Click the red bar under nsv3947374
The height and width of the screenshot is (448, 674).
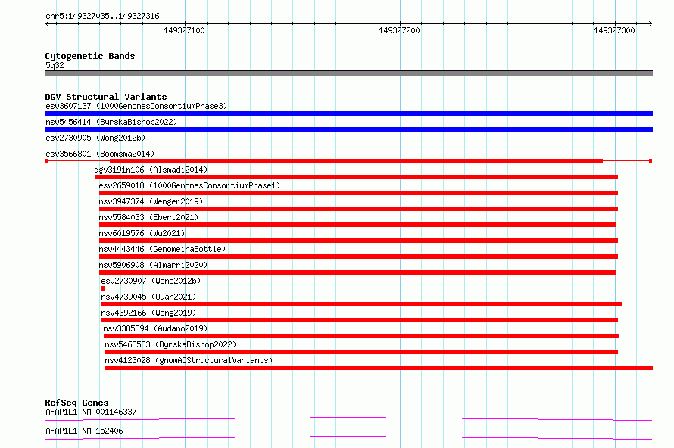click(358, 209)
